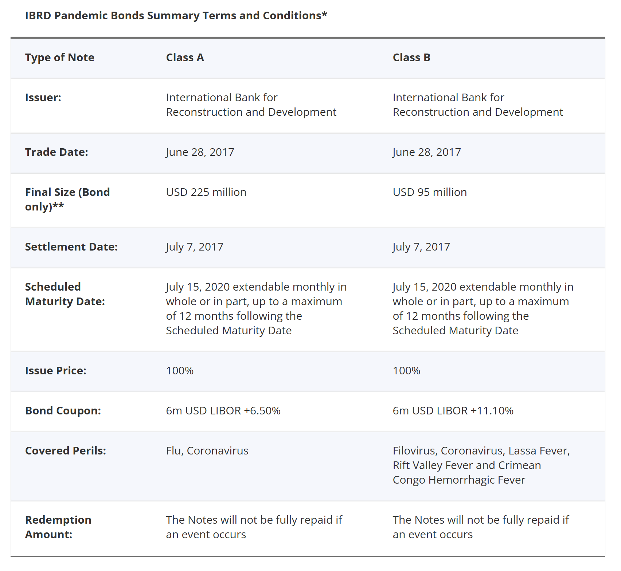Select the 'Trade Date:' row label
This screenshot has width=621, height=571.
[x=56, y=152]
